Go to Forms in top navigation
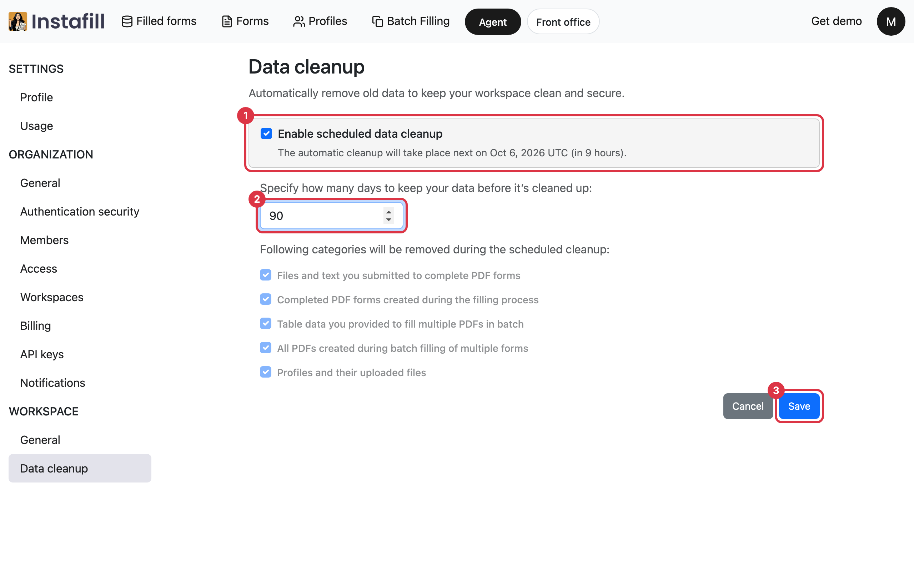The width and height of the screenshot is (914, 571). [x=245, y=21]
